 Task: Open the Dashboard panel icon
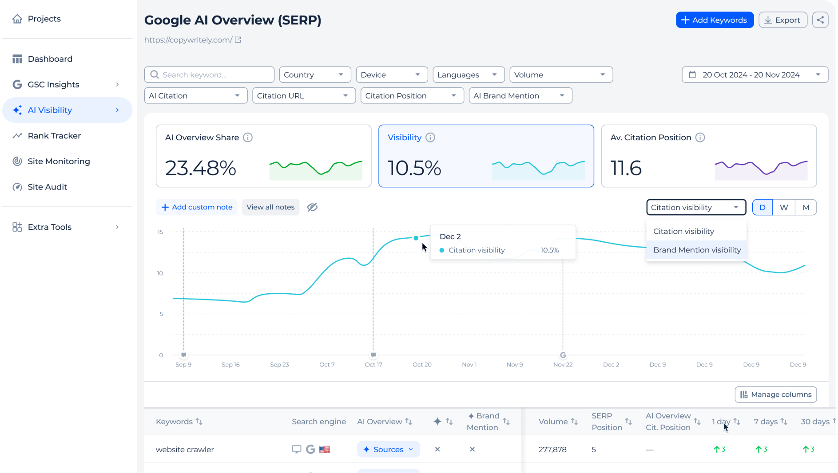tap(17, 59)
